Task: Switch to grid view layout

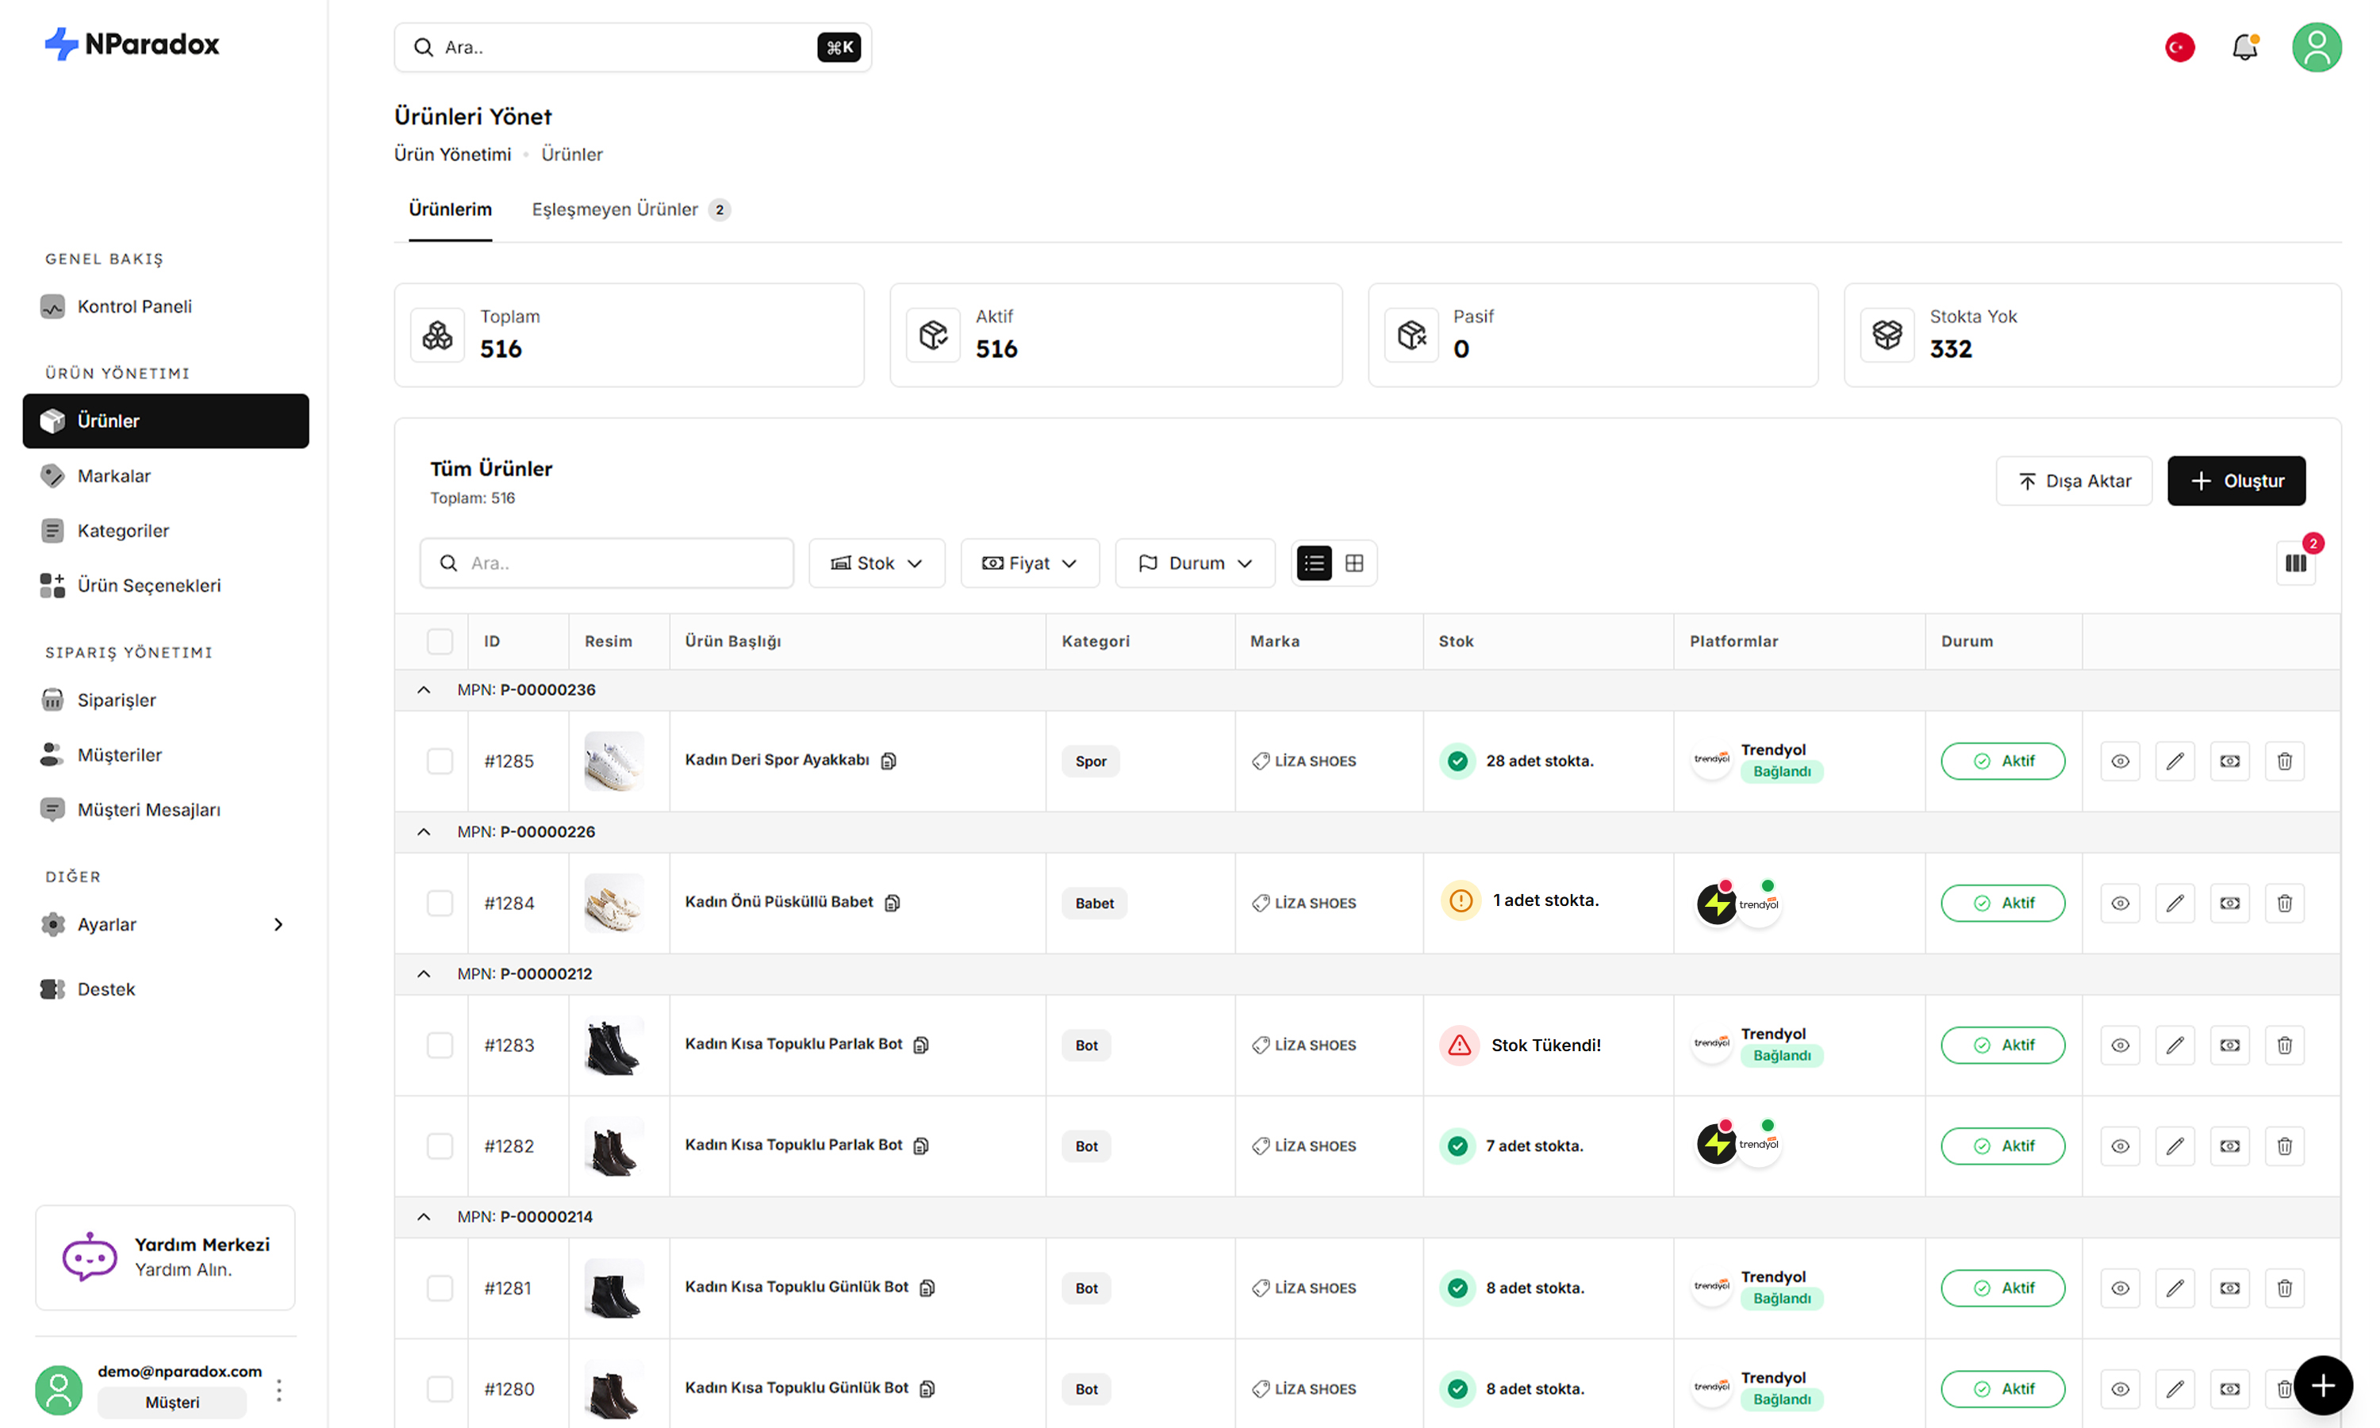Action: [x=1353, y=563]
